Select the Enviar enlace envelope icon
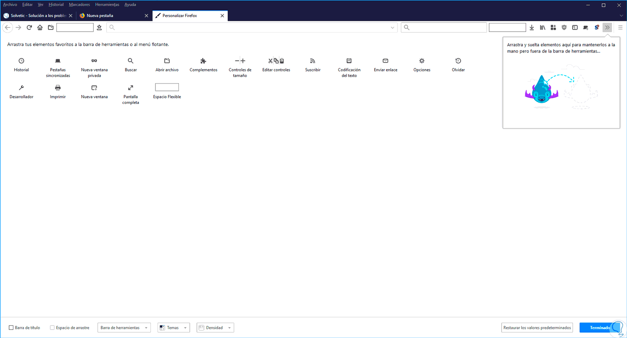The image size is (627, 338). (385, 61)
